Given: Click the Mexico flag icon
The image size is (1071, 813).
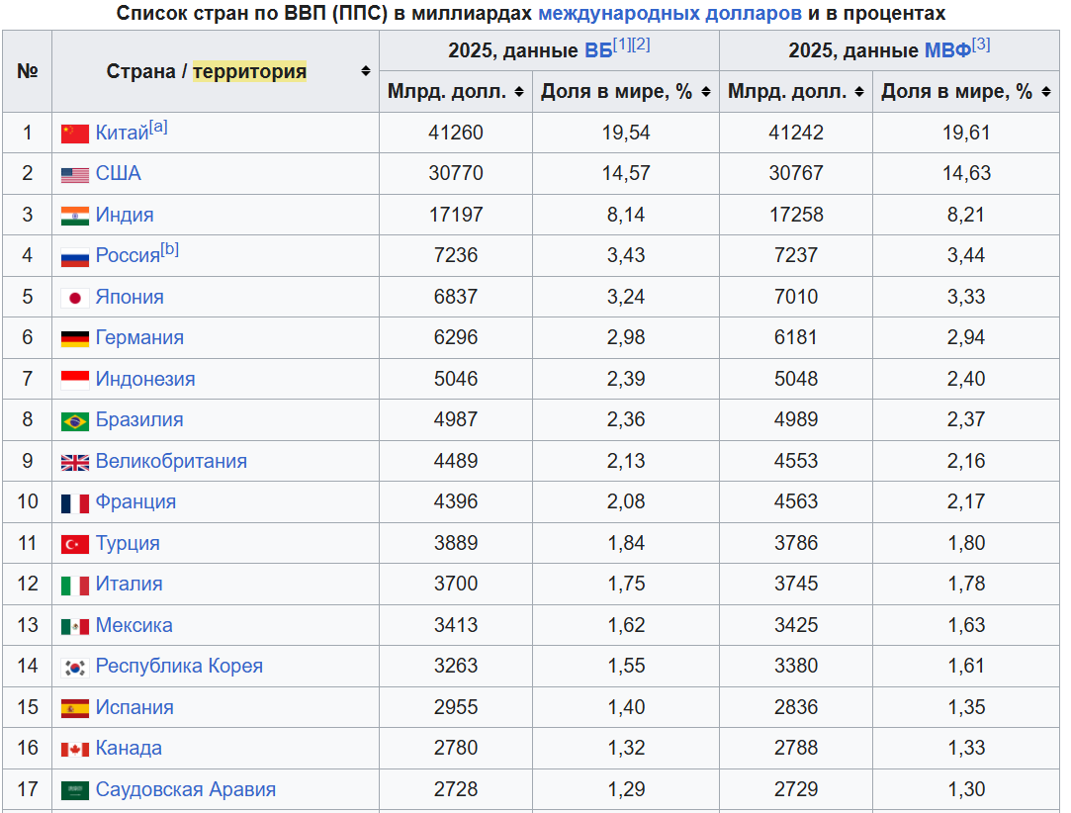Looking at the screenshot, I should pos(75,626).
